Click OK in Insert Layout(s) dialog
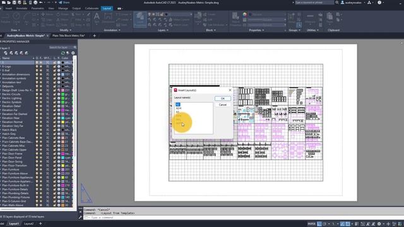 [x=223, y=98]
